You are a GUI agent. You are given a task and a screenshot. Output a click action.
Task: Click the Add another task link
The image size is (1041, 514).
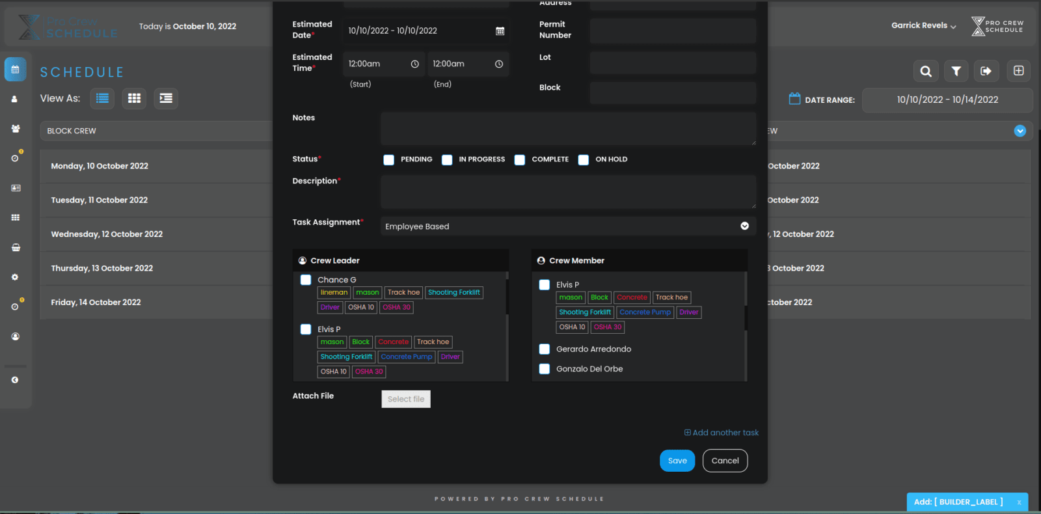pos(722,433)
